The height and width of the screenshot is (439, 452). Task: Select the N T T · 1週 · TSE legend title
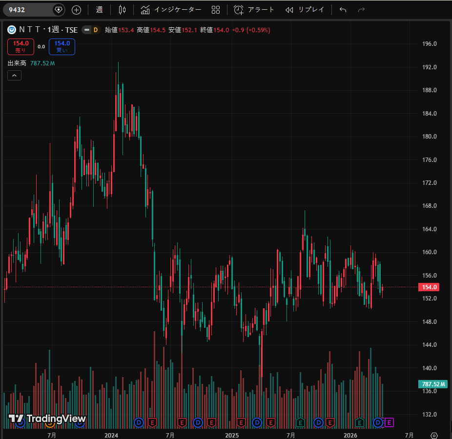pos(48,30)
